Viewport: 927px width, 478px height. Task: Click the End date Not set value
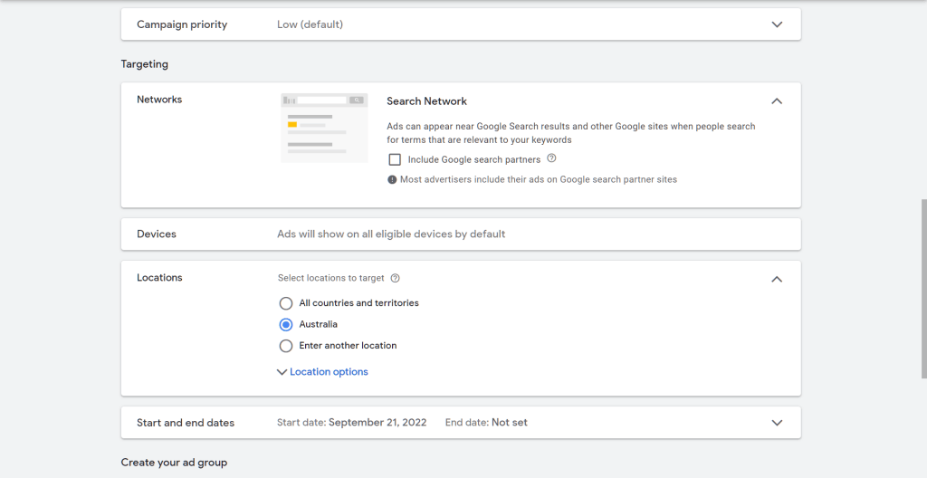pyautogui.click(x=509, y=423)
